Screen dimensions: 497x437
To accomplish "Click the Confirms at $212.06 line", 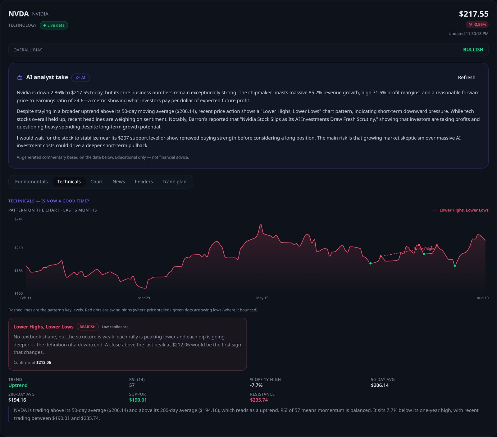I will 32,363.
